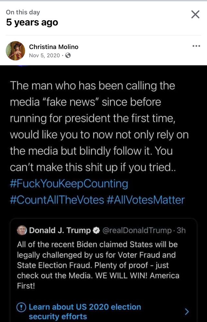Screen dimensions: 207x322
Task: Select the #AllVotesMatter hashtag
Action: click(146, 200)
